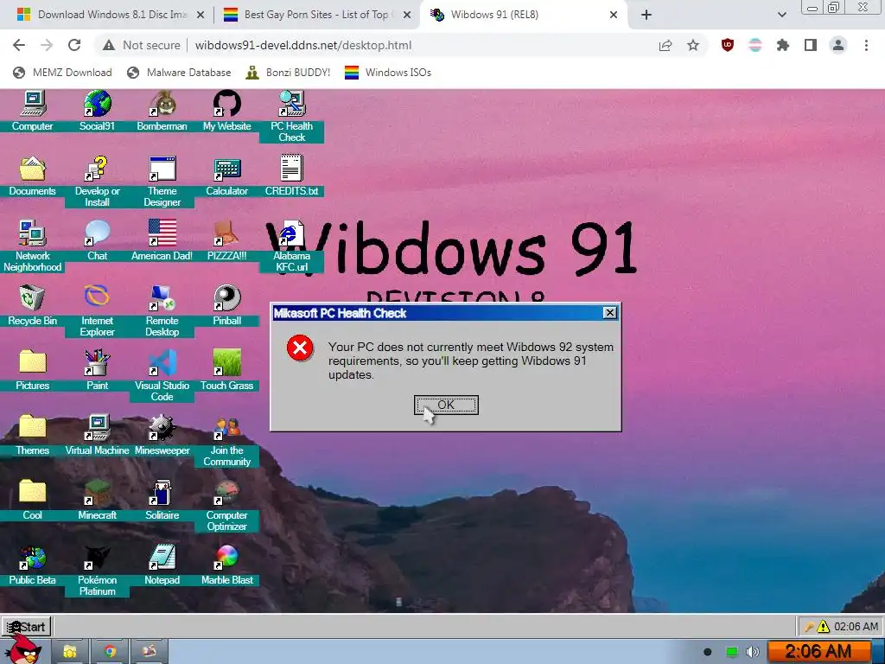Bookmark this page with the star
885x664 pixels.
pos(693,45)
